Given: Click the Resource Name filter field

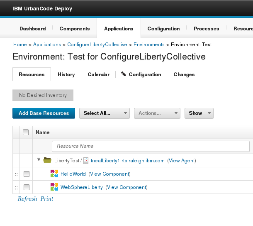Looking at the screenshot, I should [151, 146].
